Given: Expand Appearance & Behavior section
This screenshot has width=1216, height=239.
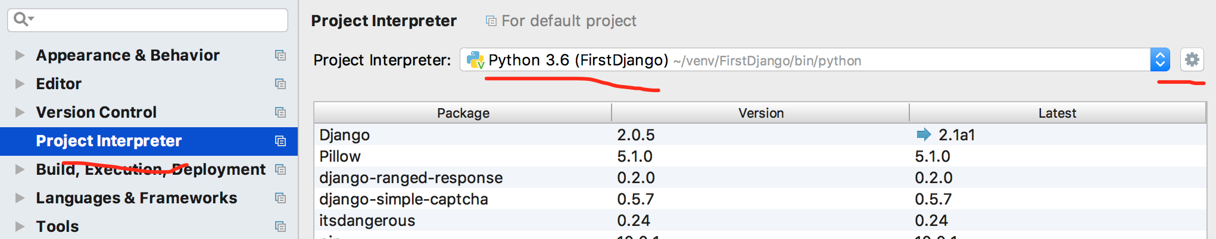Looking at the screenshot, I should (x=20, y=55).
